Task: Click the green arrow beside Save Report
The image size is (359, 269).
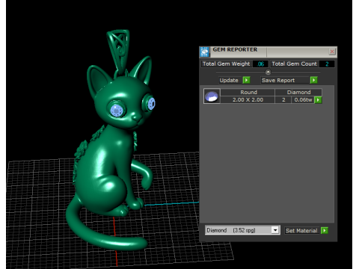Action: coord(313,80)
